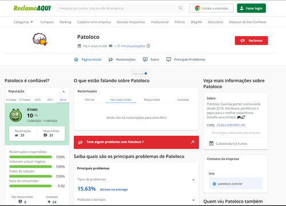Click the arrow icon on red problem banner
Image resolution: width=286 pixels, height=206 pixels.
pyautogui.click(x=192, y=142)
